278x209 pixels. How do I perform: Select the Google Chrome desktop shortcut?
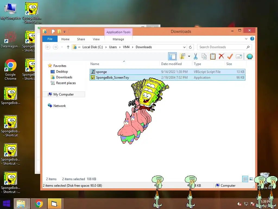11,70
